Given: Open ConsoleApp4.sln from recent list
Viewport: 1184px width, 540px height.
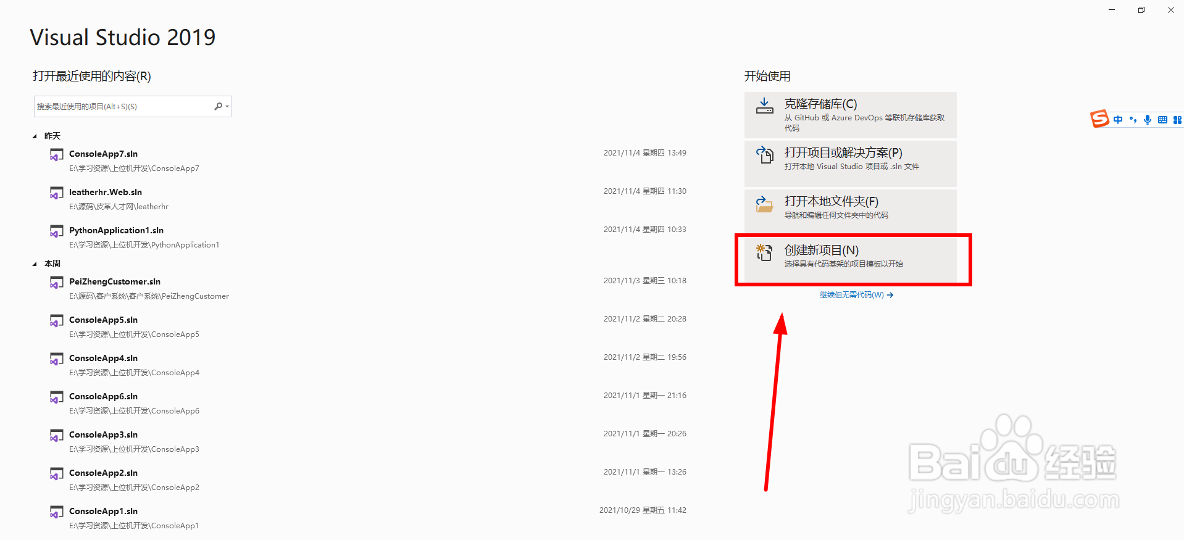Looking at the screenshot, I should [368, 365].
